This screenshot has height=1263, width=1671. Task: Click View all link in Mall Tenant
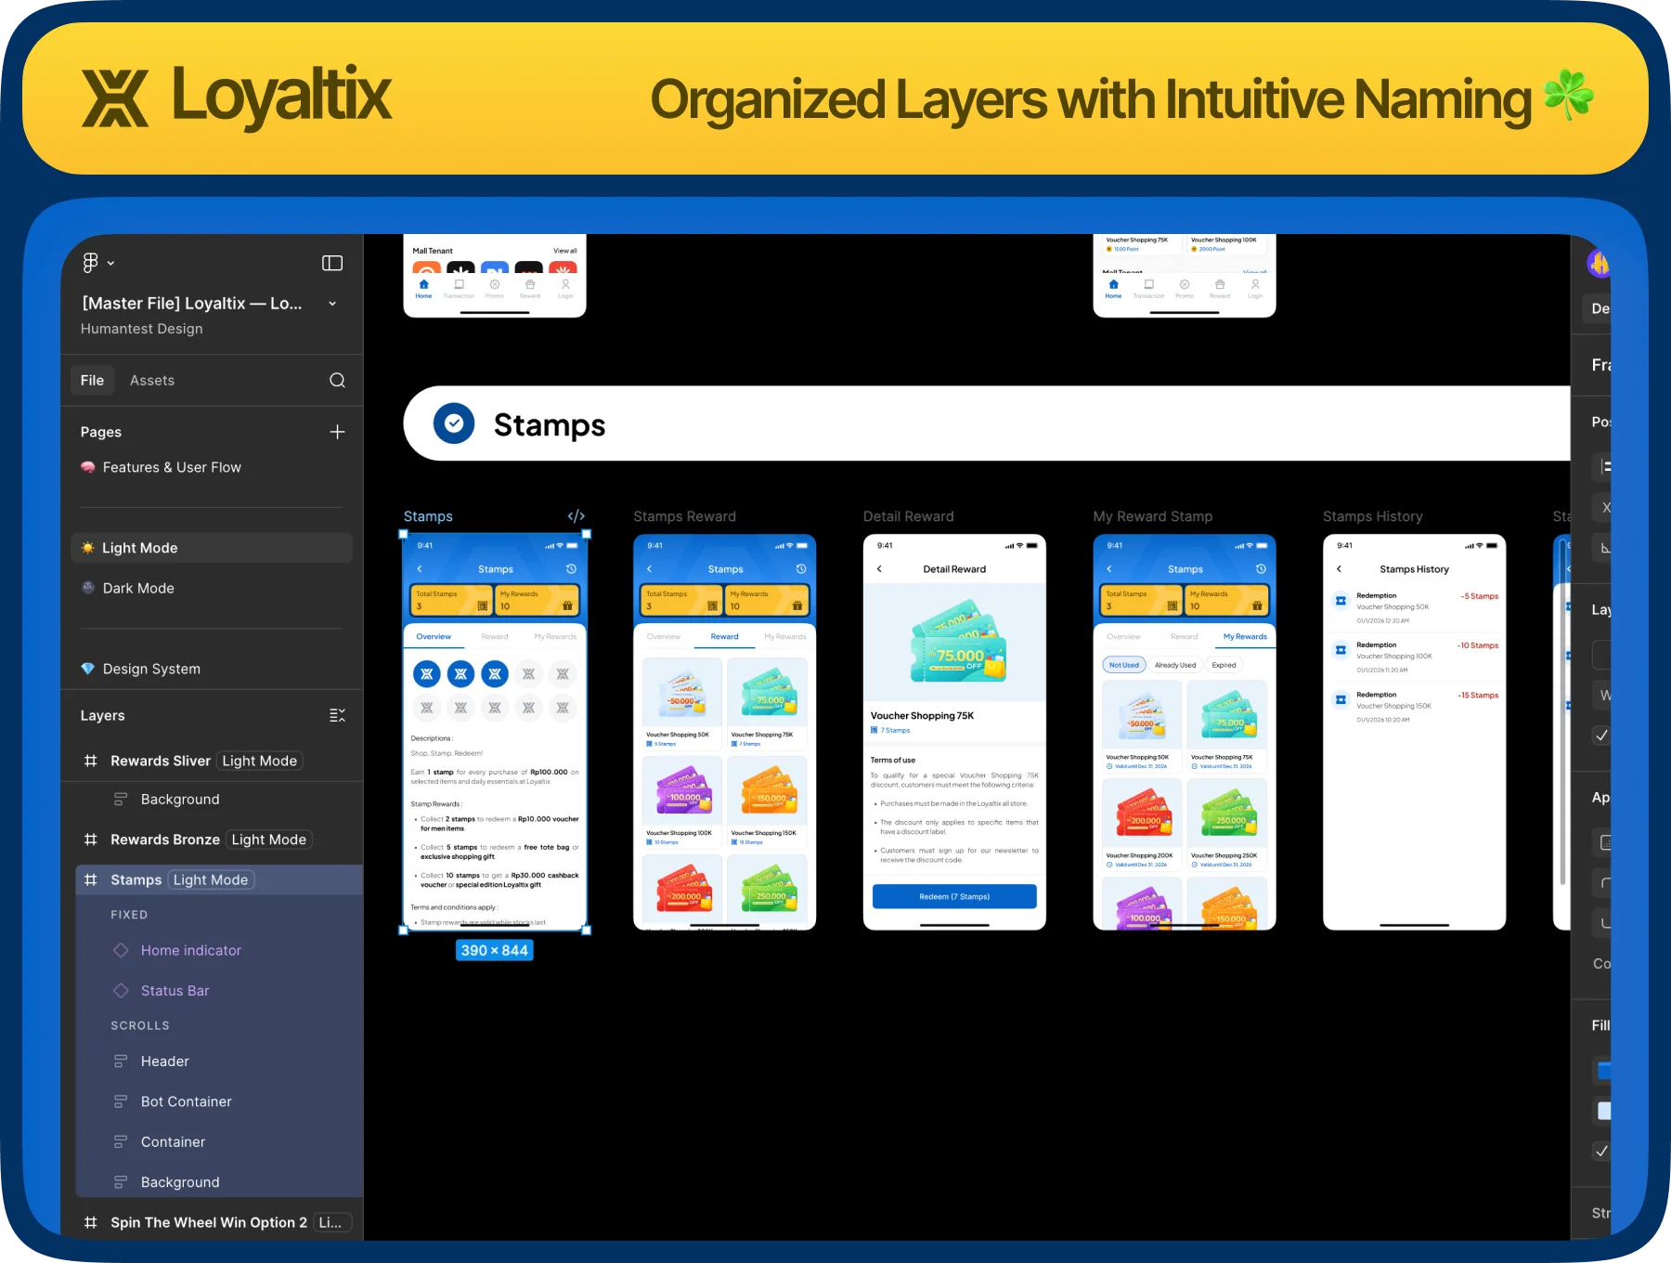[564, 251]
